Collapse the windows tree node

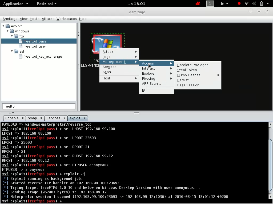click(x=7, y=31)
